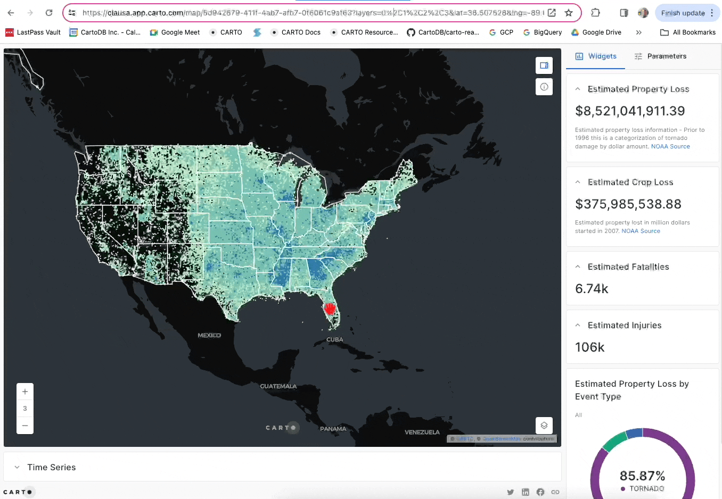Collapse Estimated Crop Loss widget

pos(578,182)
